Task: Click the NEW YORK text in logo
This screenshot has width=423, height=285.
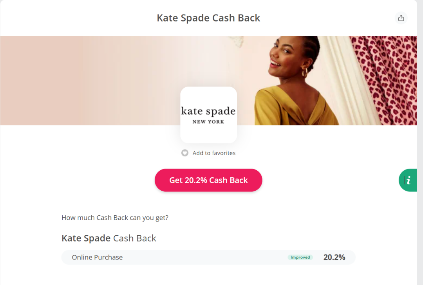Action: click(208, 122)
